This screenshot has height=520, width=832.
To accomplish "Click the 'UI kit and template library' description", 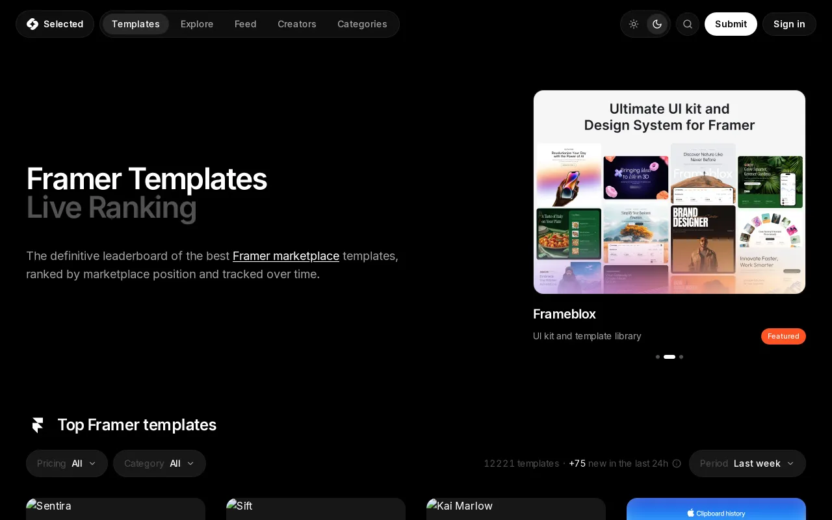I will [587, 336].
